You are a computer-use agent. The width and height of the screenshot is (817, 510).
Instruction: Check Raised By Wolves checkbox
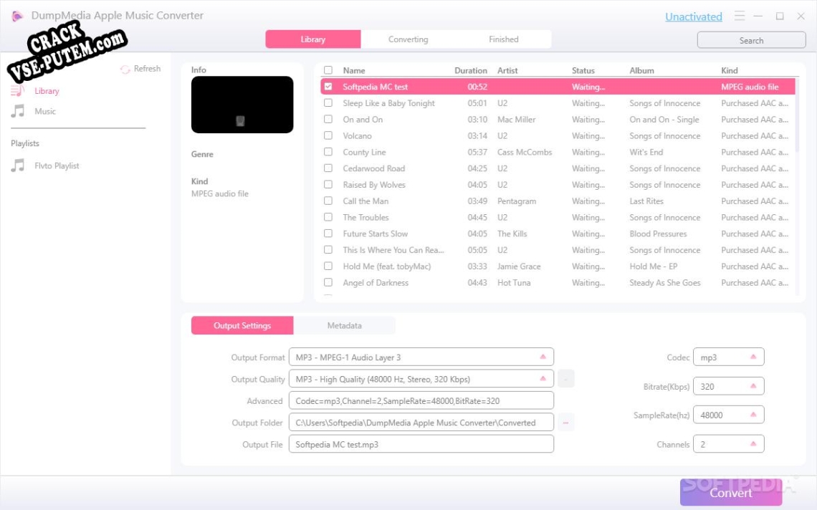click(328, 184)
